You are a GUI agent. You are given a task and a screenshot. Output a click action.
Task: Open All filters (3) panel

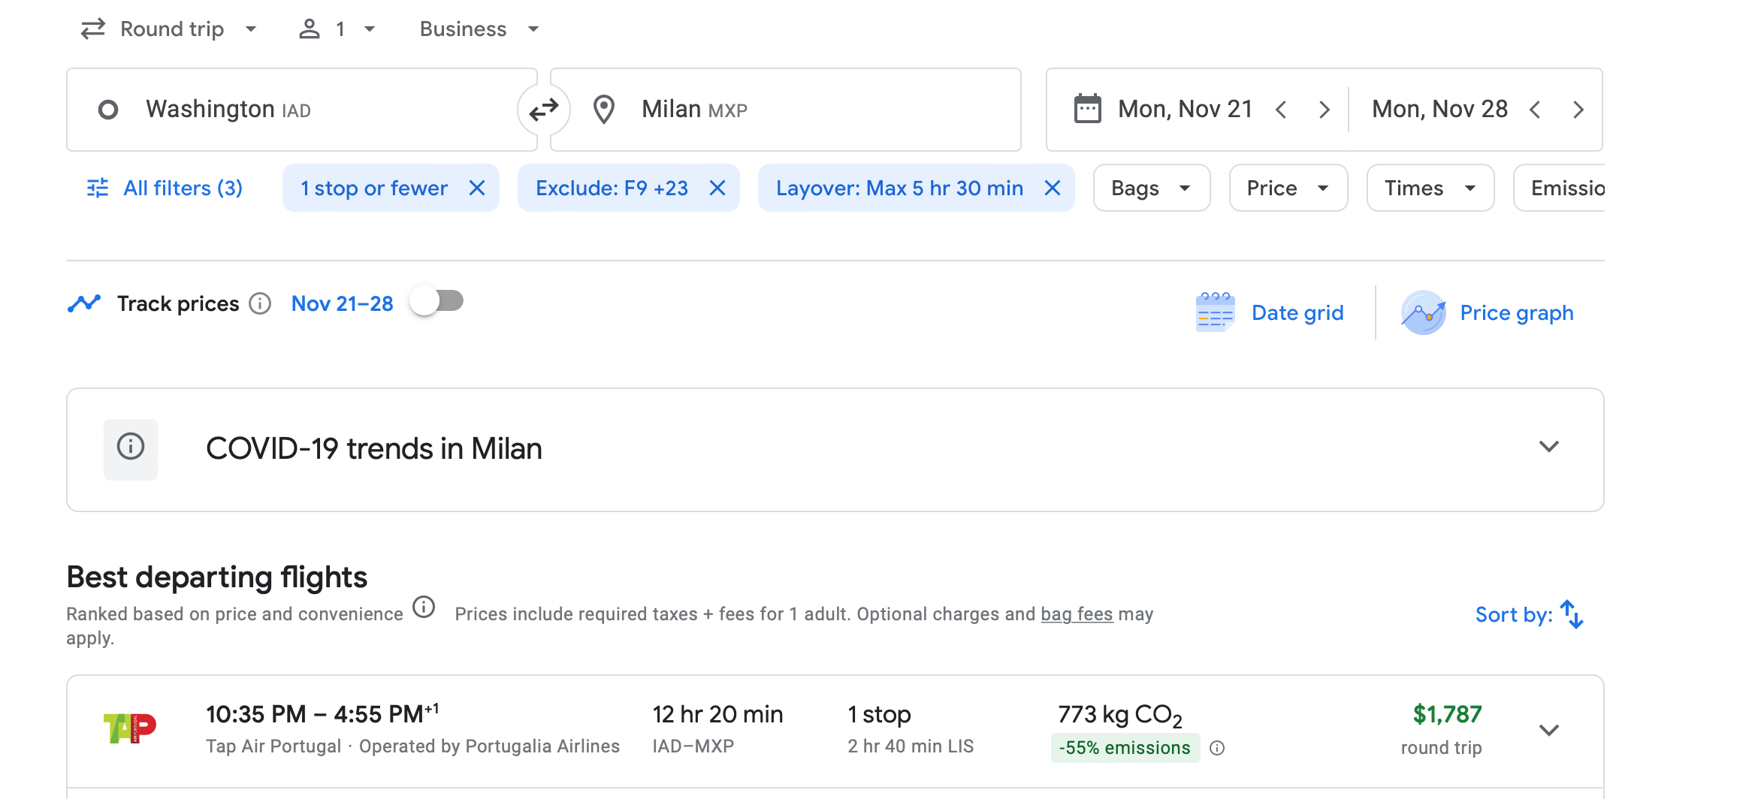coord(165,188)
